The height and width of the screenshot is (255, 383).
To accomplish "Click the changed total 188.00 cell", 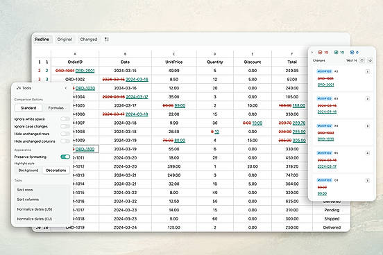I will 292,105.
